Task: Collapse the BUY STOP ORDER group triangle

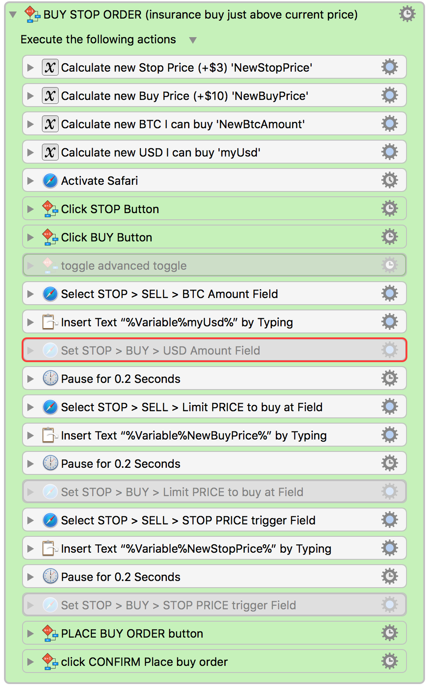Action: 13,15
